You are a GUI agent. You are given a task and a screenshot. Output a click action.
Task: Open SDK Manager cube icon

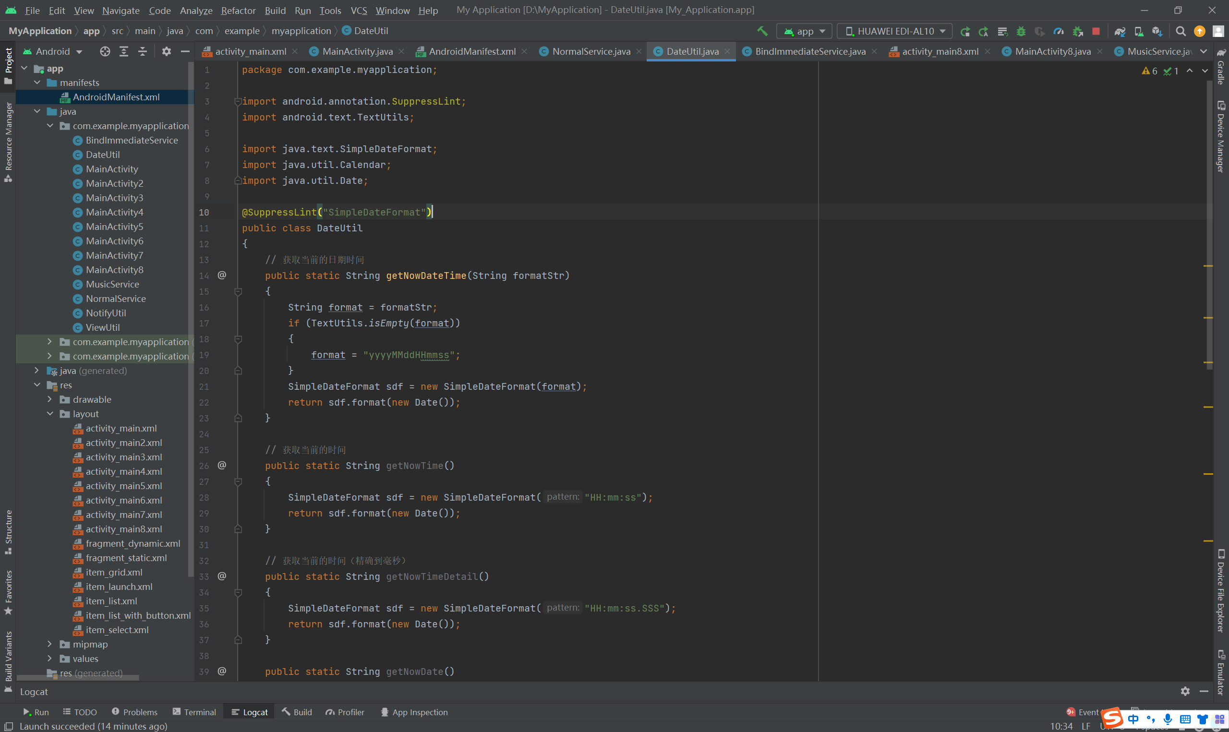coord(1157,31)
